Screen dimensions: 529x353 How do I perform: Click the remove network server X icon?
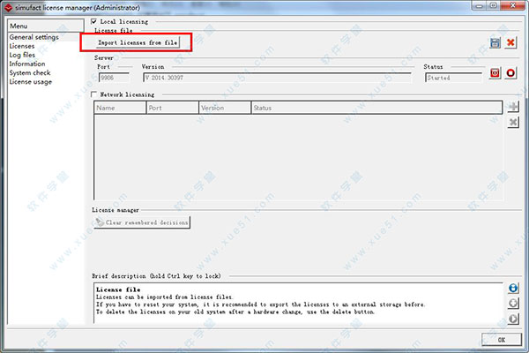point(513,121)
